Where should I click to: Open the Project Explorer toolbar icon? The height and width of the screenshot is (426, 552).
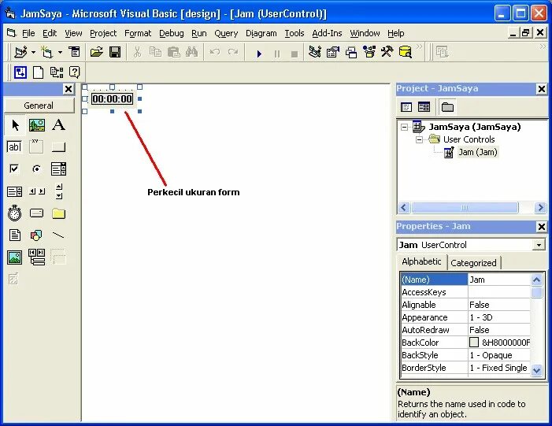coord(314,53)
